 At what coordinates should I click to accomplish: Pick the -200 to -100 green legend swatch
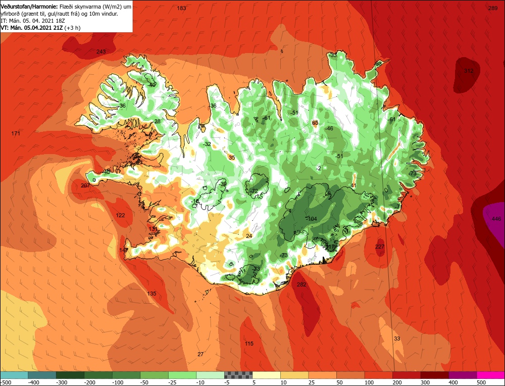[98, 375]
